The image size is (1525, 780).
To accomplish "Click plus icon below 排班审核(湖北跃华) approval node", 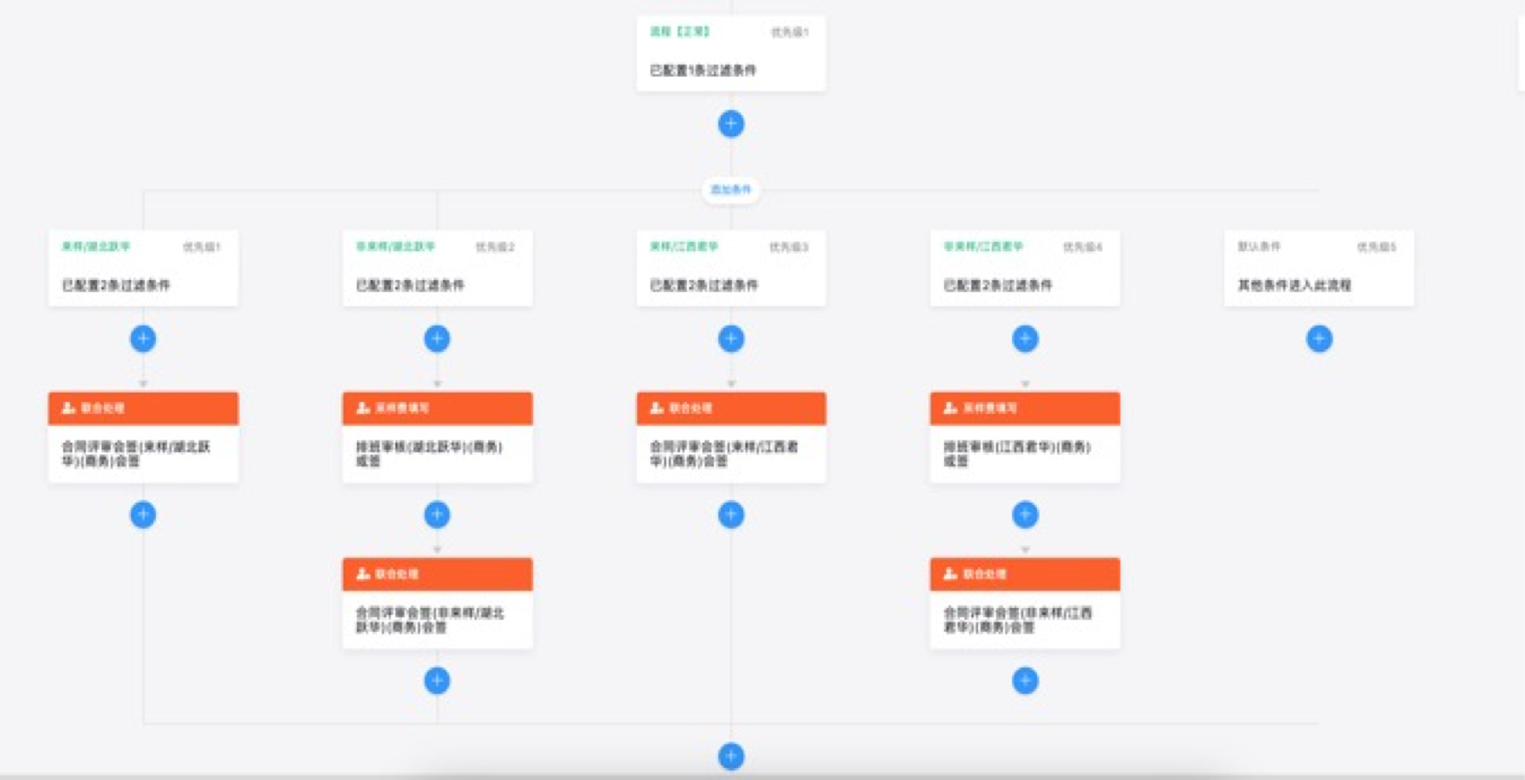I will tap(437, 514).
